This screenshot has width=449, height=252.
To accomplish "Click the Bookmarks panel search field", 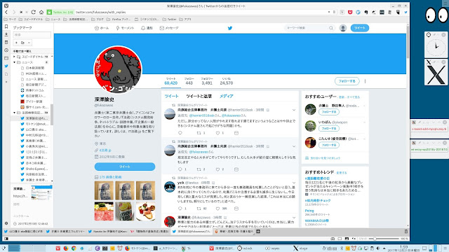I will click(x=32, y=35).
